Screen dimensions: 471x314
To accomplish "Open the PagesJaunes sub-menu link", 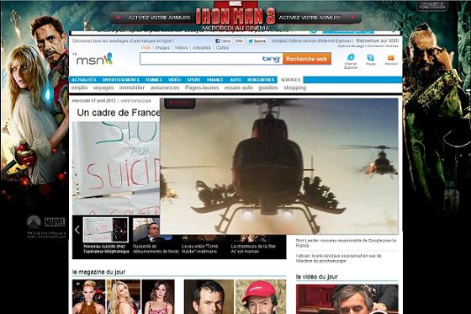I will [x=202, y=88].
